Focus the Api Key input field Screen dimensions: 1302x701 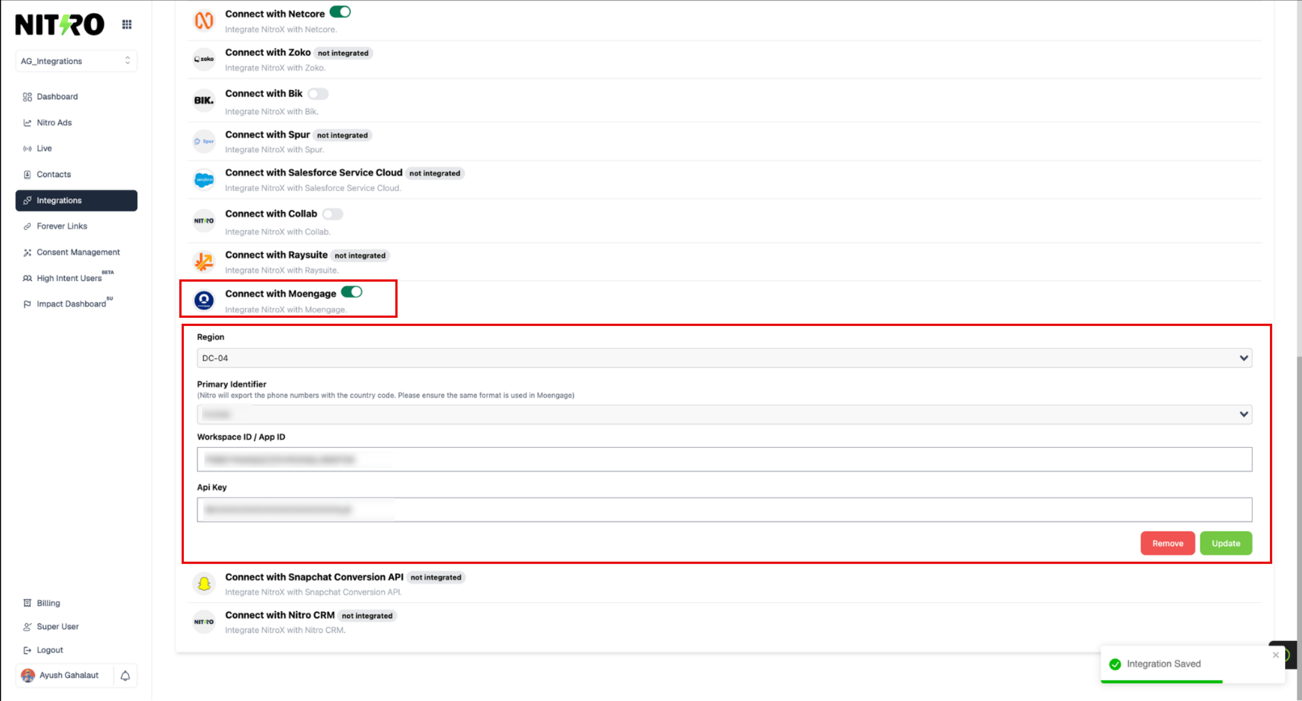tap(725, 510)
